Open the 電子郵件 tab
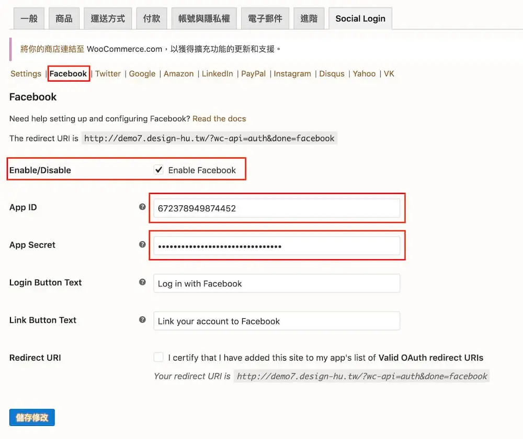The width and height of the screenshot is (523, 439). (x=265, y=18)
